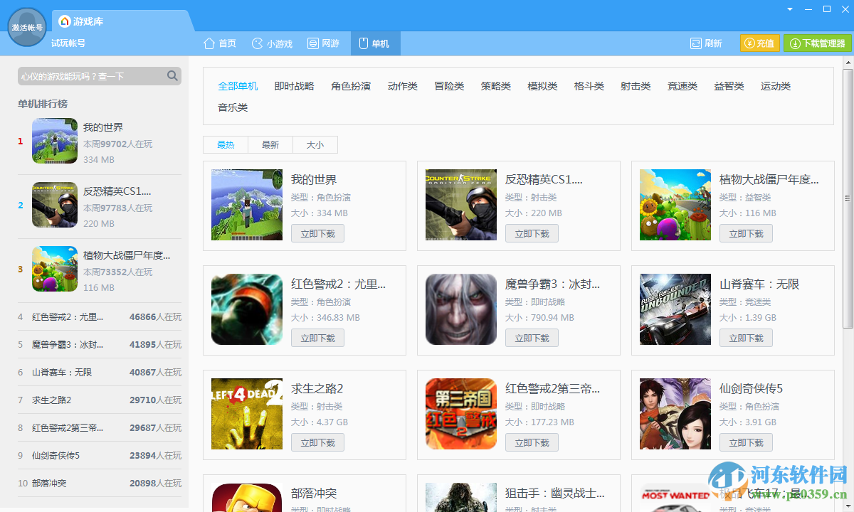Click the 魔兽争霸3 thumbnail
The height and width of the screenshot is (512, 854).
(x=461, y=309)
